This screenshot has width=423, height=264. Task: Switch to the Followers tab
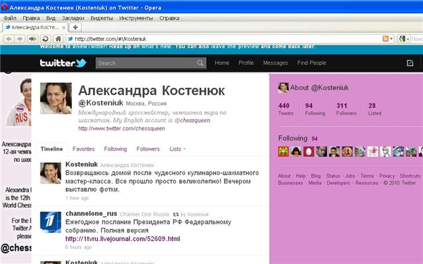click(x=148, y=149)
